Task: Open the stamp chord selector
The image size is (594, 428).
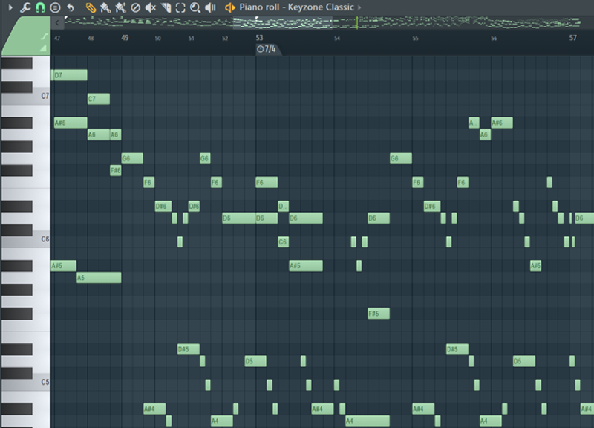Action: [x=55, y=7]
